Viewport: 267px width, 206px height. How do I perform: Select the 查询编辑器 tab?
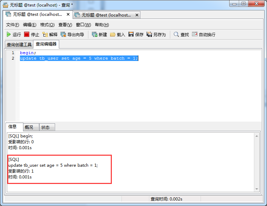pos(46,44)
